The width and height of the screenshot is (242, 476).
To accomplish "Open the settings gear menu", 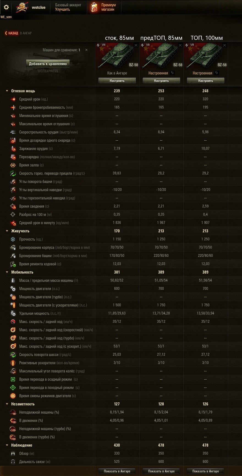I will tap(6, 7).
